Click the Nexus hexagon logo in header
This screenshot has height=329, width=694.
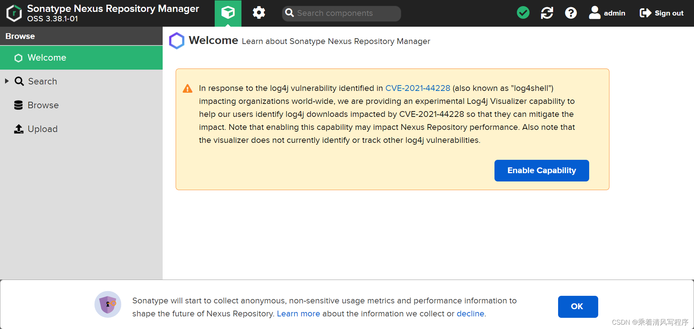click(14, 13)
